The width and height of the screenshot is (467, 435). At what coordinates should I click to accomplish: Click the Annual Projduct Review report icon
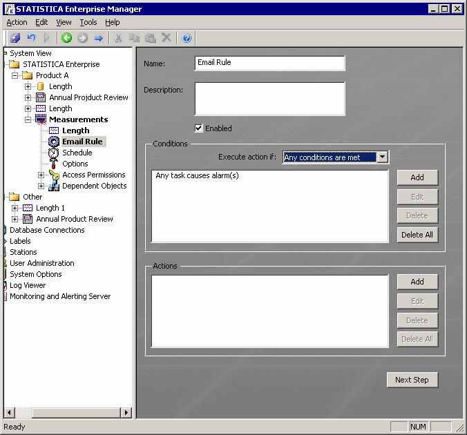pos(41,97)
